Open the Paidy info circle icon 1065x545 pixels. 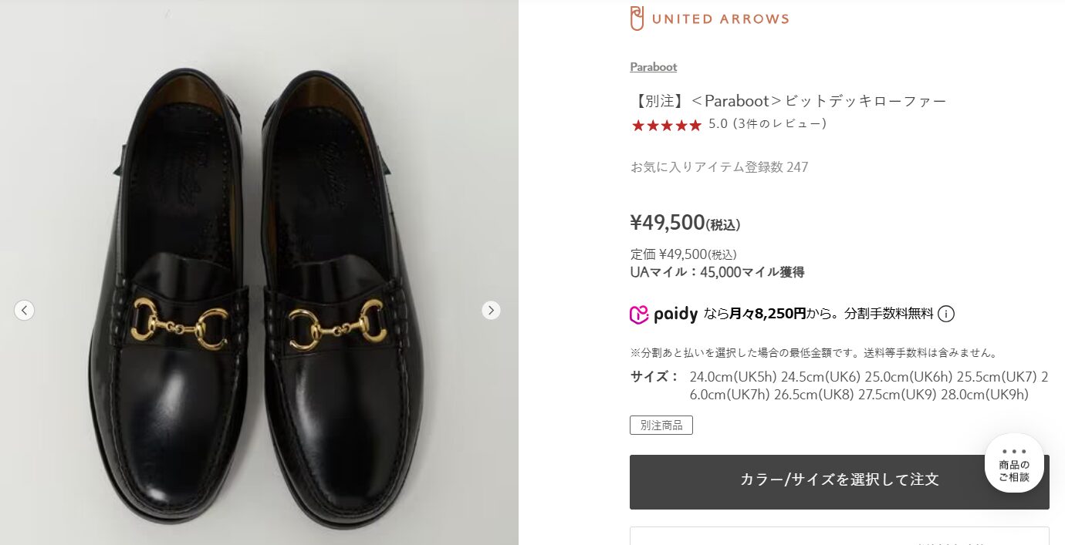click(946, 314)
